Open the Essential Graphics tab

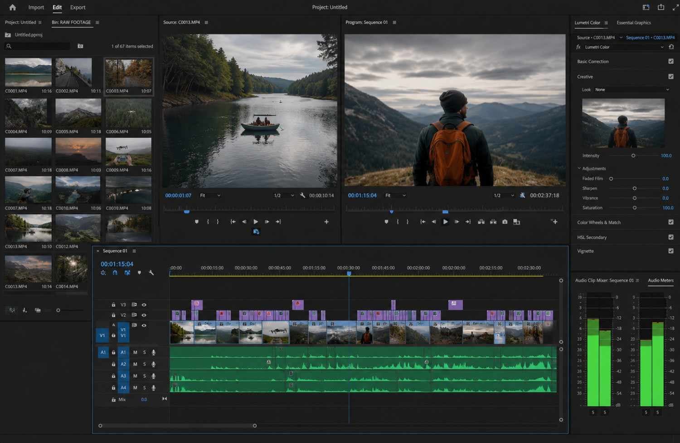click(633, 23)
